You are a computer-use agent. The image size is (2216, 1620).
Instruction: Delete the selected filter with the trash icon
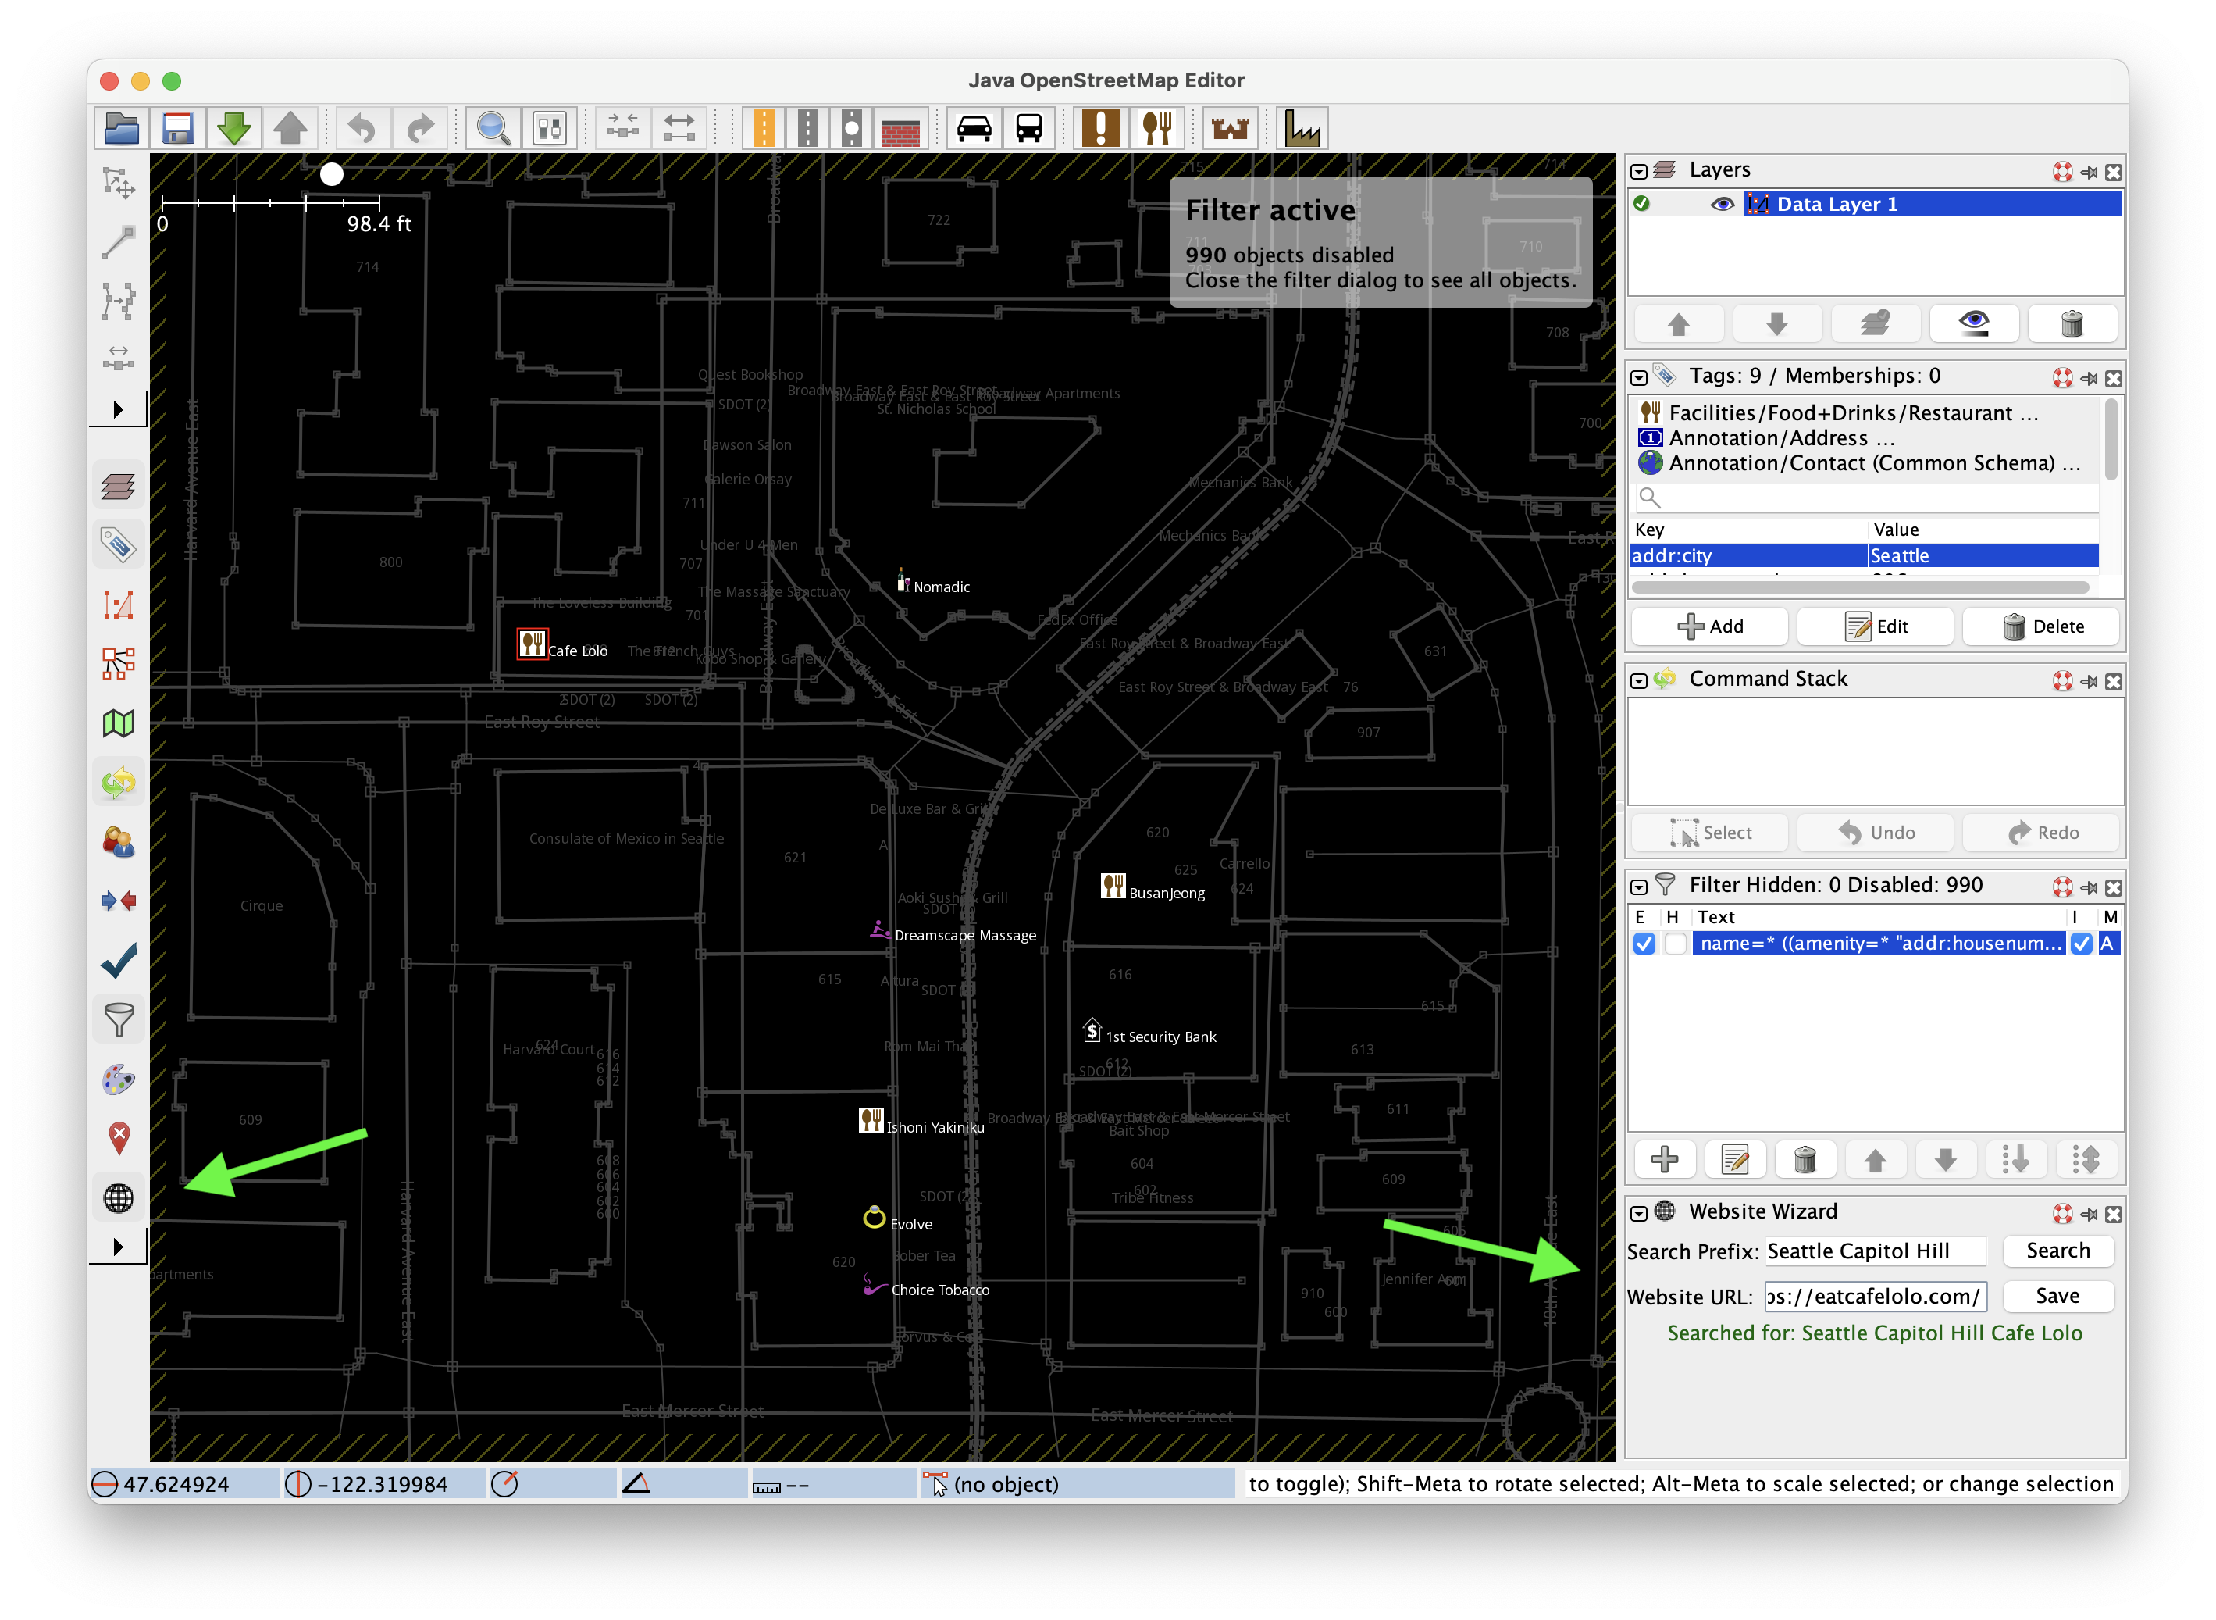tap(1805, 1160)
